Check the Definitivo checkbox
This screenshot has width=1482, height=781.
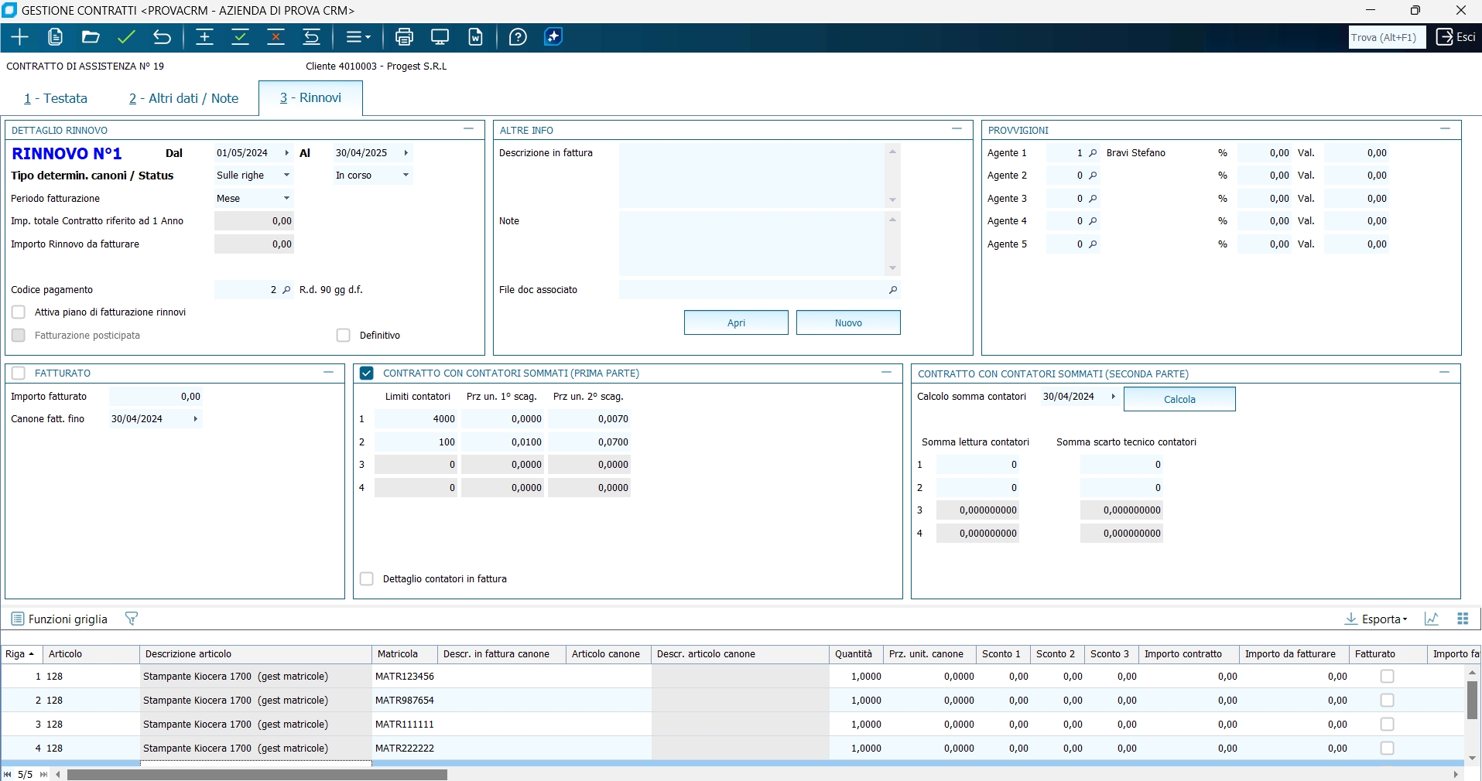coord(344,336)
